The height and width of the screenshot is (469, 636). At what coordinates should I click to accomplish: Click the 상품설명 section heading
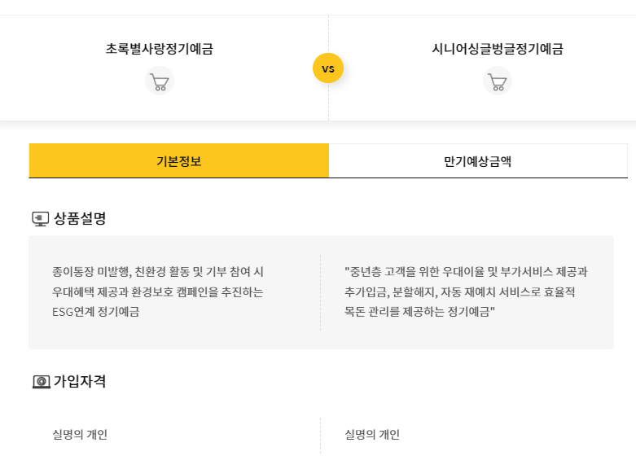pyautogui.click(x=80, y=218)
